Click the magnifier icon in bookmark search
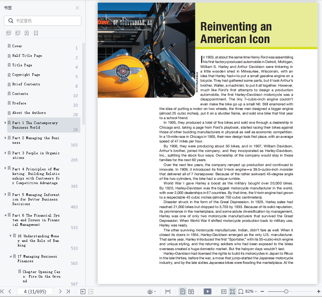 tap(11, 21)
